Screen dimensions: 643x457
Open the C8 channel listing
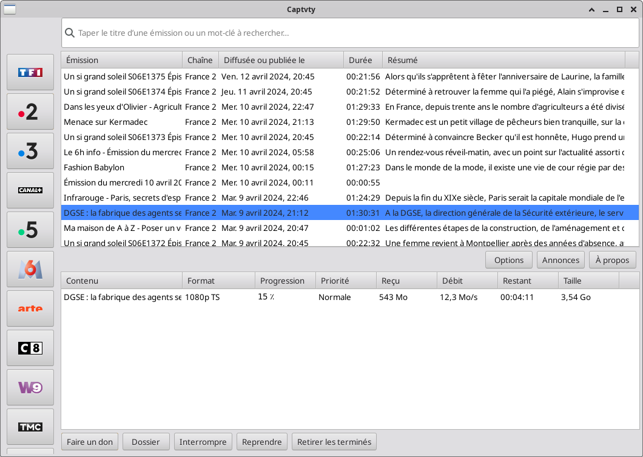(30, 348)
